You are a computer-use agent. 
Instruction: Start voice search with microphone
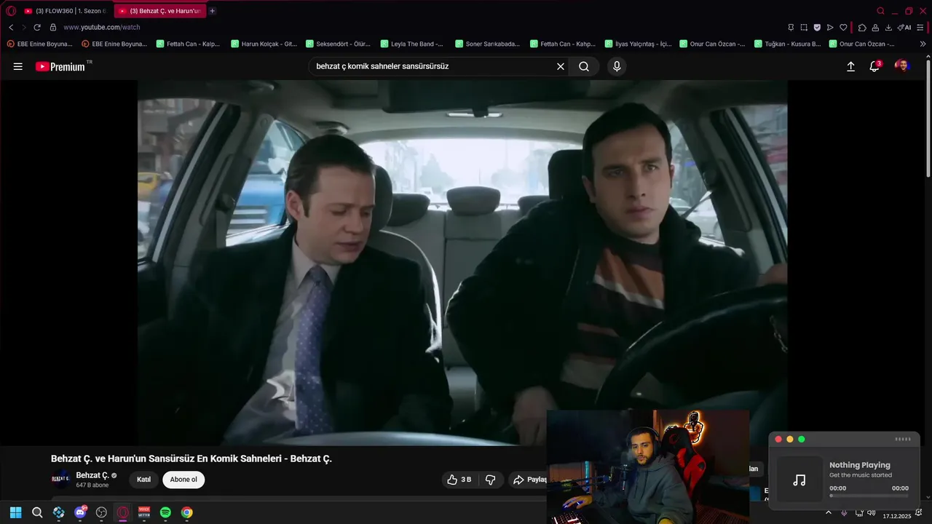point(617,66)
